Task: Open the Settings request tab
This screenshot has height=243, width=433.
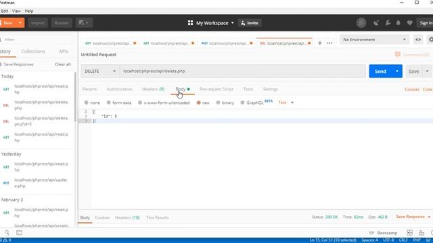Action: point(271,89)
